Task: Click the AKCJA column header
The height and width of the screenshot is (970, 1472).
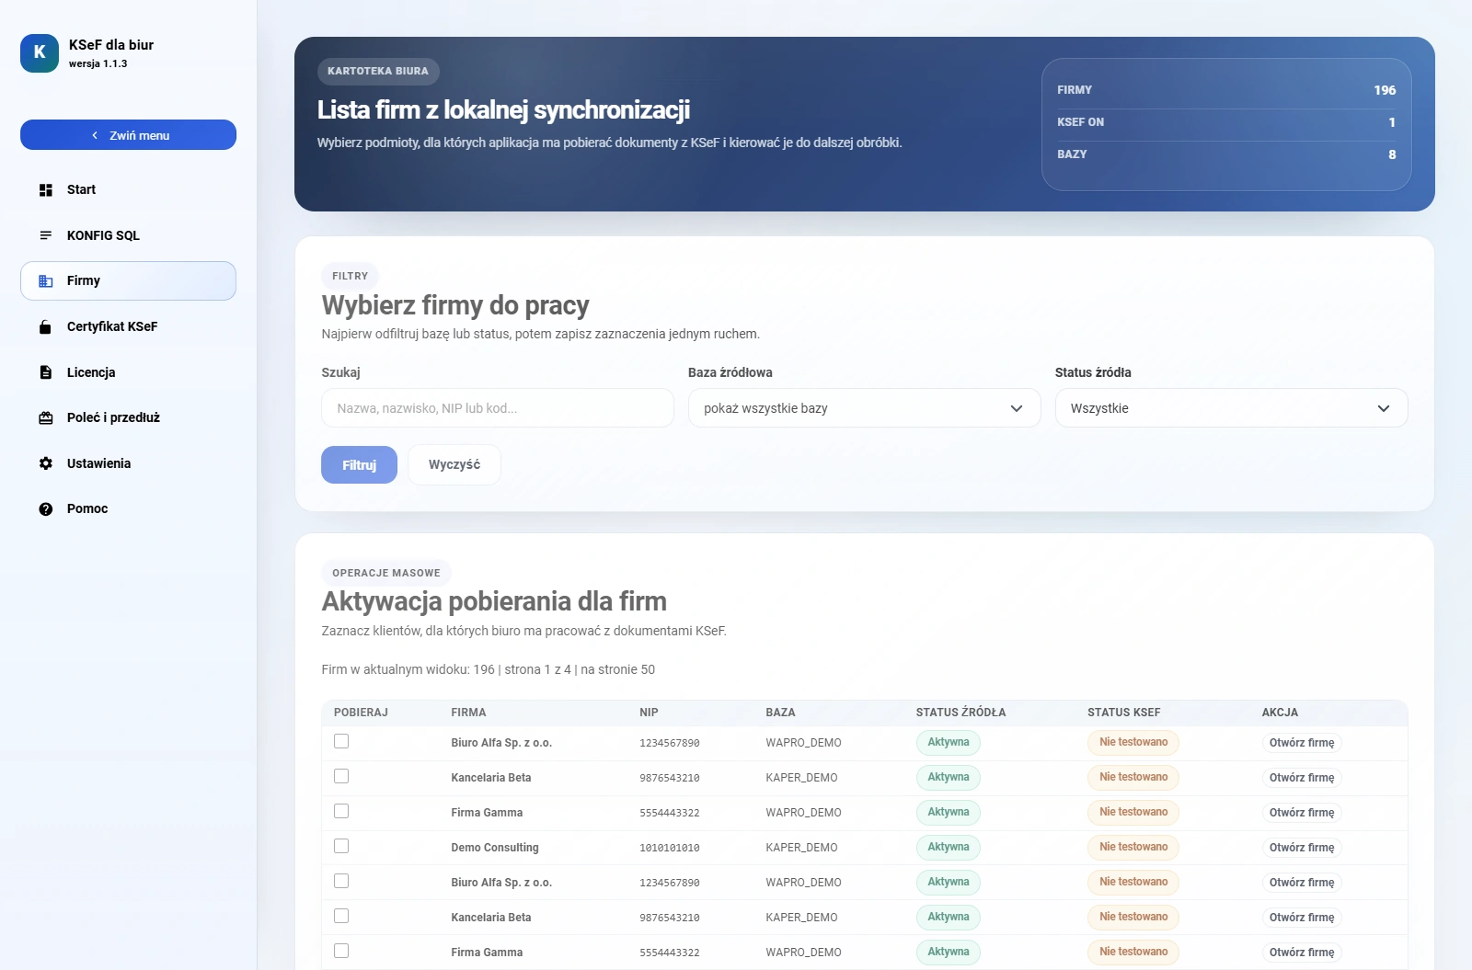Action: [1280, 713]
